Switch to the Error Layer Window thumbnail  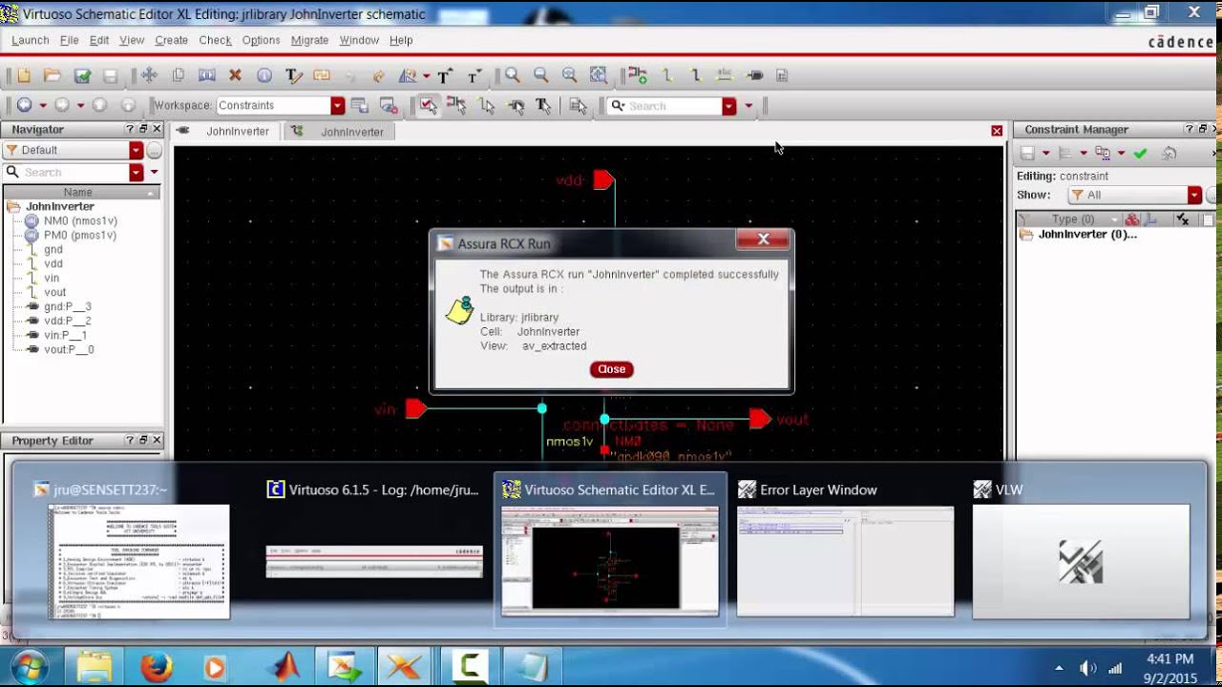[x=845, y=549]
